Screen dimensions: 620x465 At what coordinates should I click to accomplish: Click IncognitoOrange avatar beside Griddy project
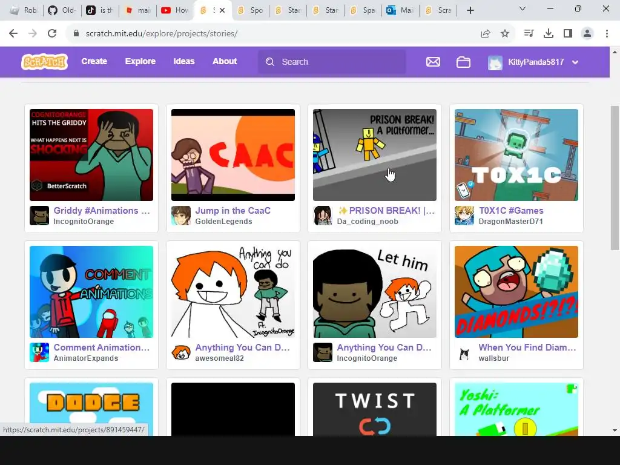point(39,216)
